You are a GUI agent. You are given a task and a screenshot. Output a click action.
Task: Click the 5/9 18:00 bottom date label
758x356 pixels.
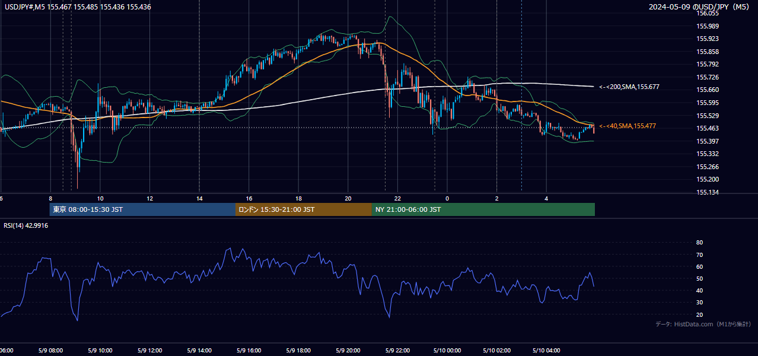[x=298, y=351]
